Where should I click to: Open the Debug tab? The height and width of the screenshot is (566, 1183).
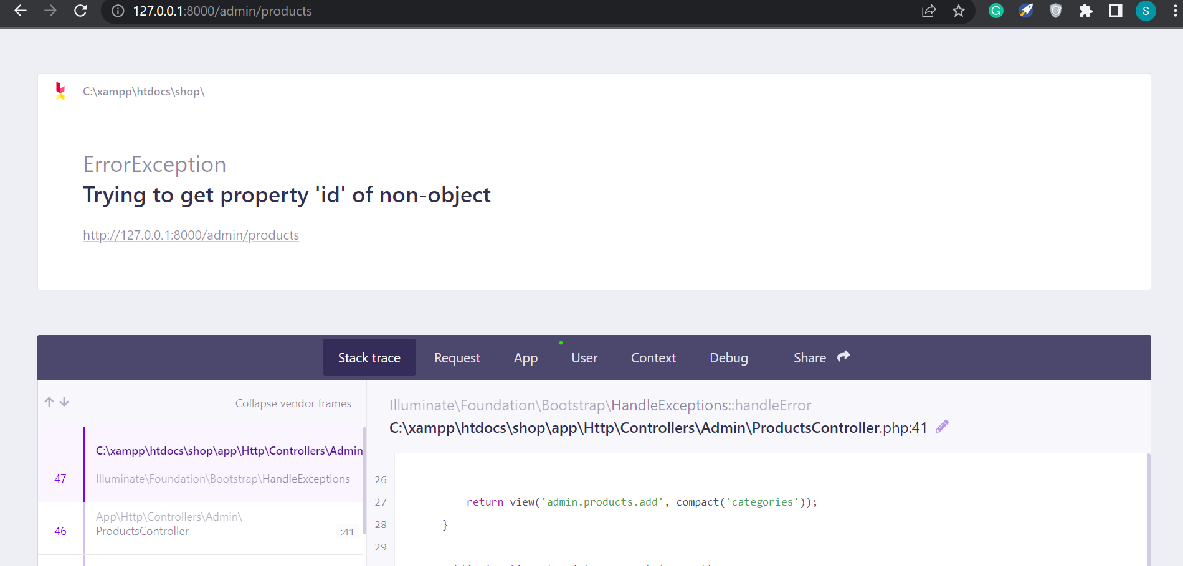click(x=728, y=357)
